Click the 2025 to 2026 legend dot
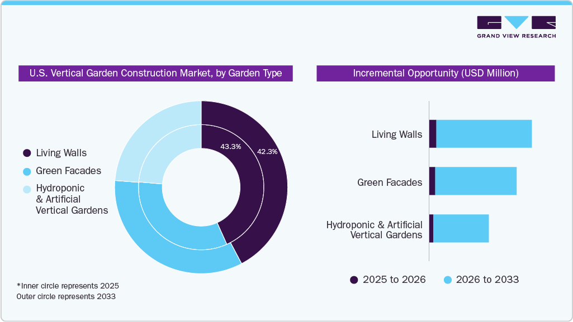573x322 pixels. [x=354, y=280]
